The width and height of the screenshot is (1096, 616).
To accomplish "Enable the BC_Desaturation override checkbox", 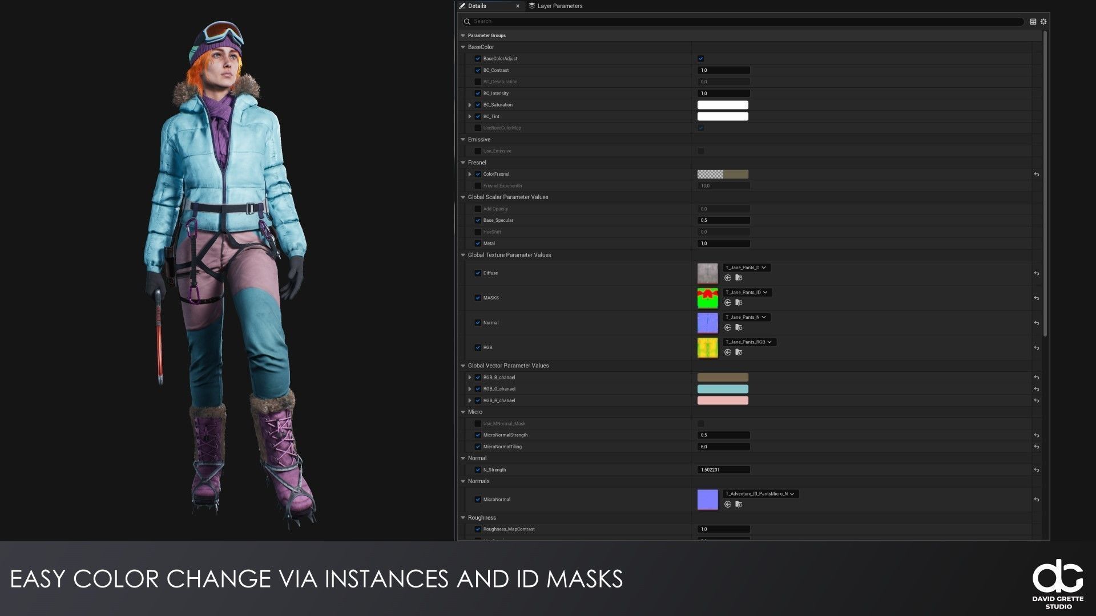I will pyautogui.click(x=478, y=82).
